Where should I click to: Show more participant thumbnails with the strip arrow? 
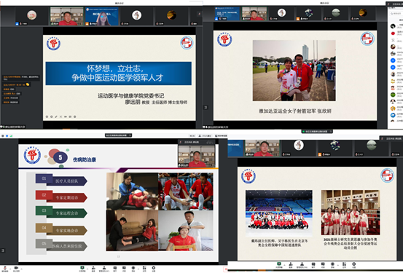[199, 14]
